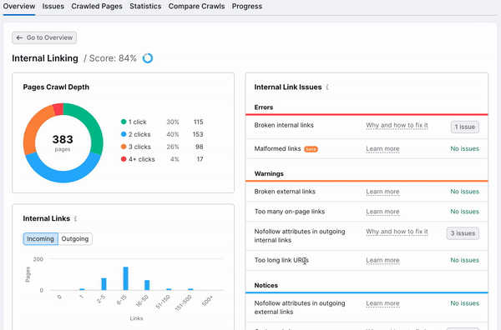Click the info icon beside Internal Links
Viewport: 501px width, 330px height.
[75, 218]
